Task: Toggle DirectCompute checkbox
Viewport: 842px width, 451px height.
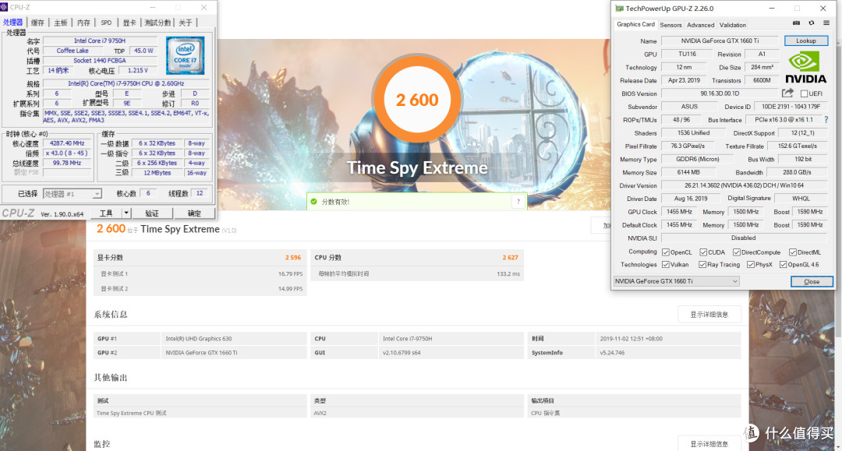Action: 737,252
